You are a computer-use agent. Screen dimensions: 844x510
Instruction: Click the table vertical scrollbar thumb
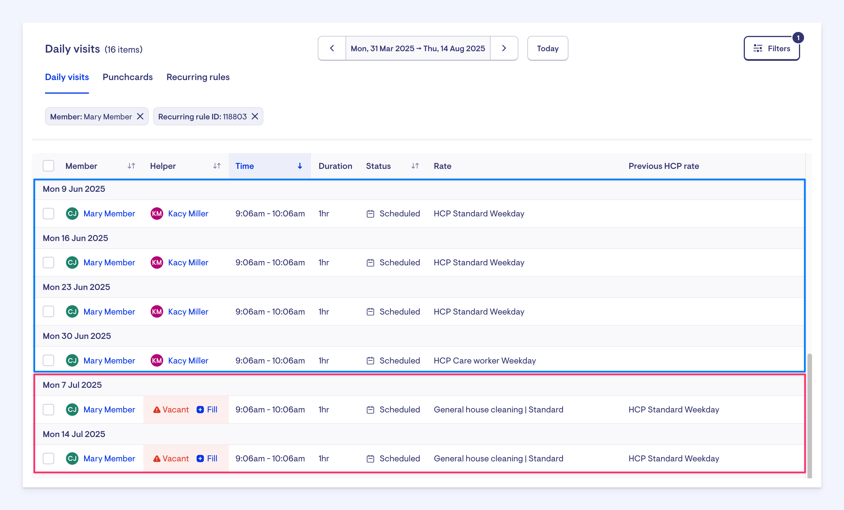(x=809, y=416)
